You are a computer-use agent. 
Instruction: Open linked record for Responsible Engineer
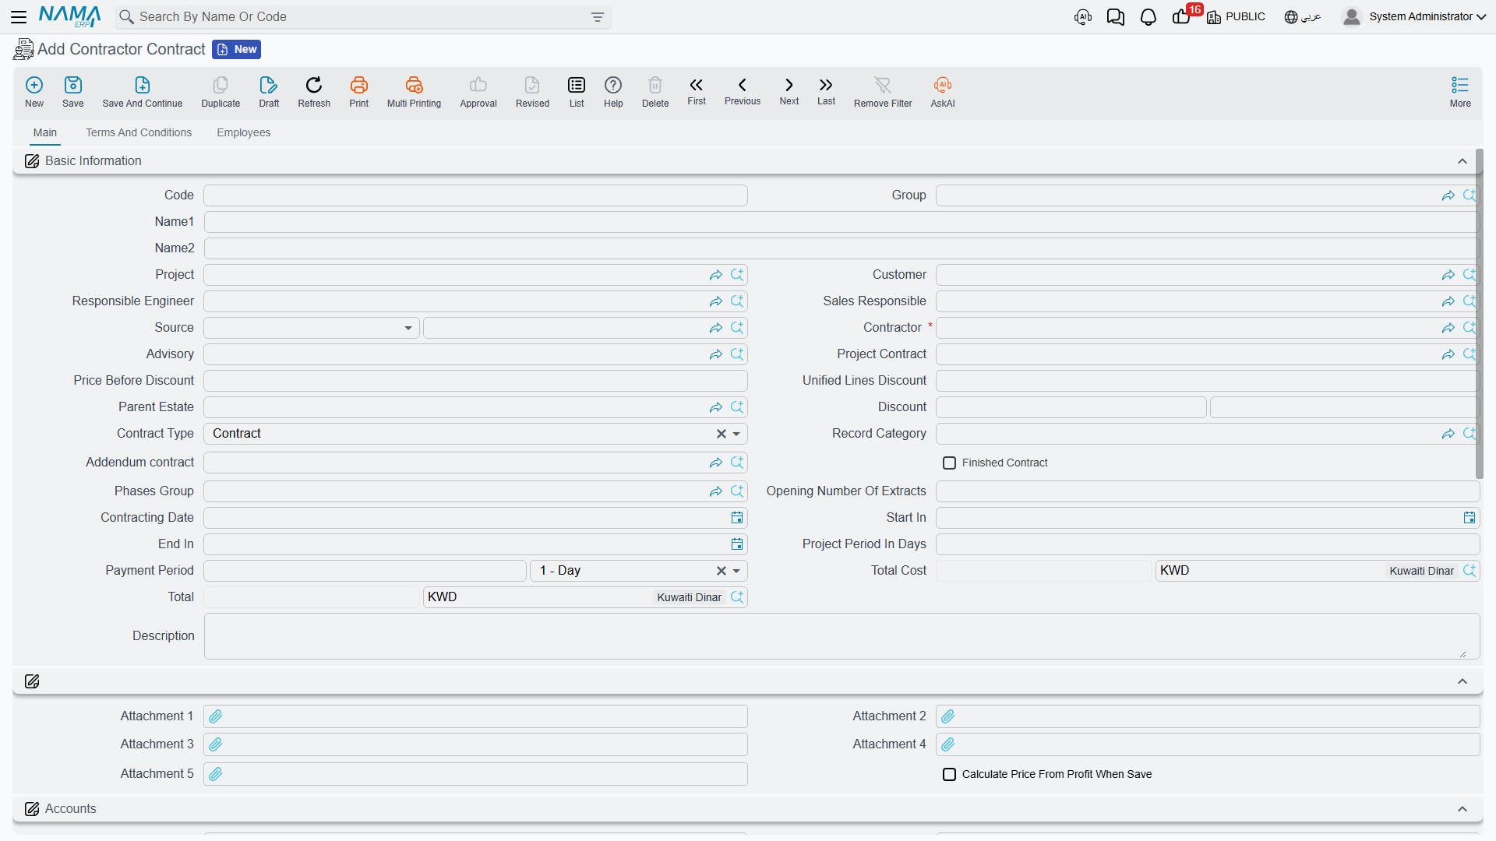point(716,301)
